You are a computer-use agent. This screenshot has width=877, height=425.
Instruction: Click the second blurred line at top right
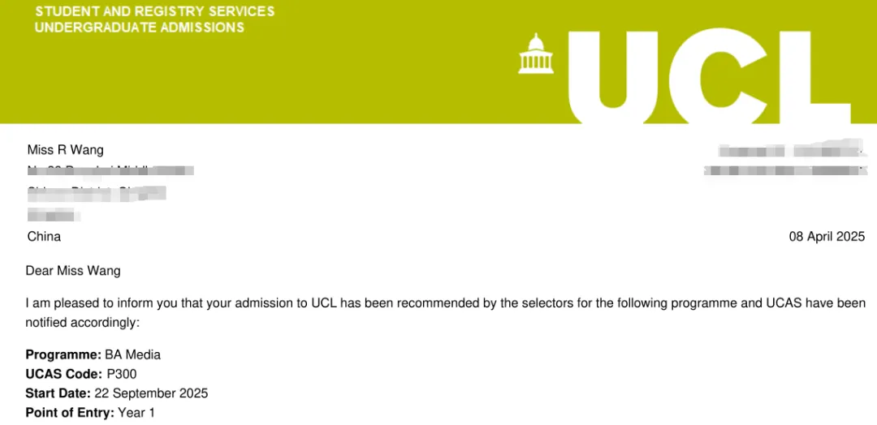click(x=784, y=170)
